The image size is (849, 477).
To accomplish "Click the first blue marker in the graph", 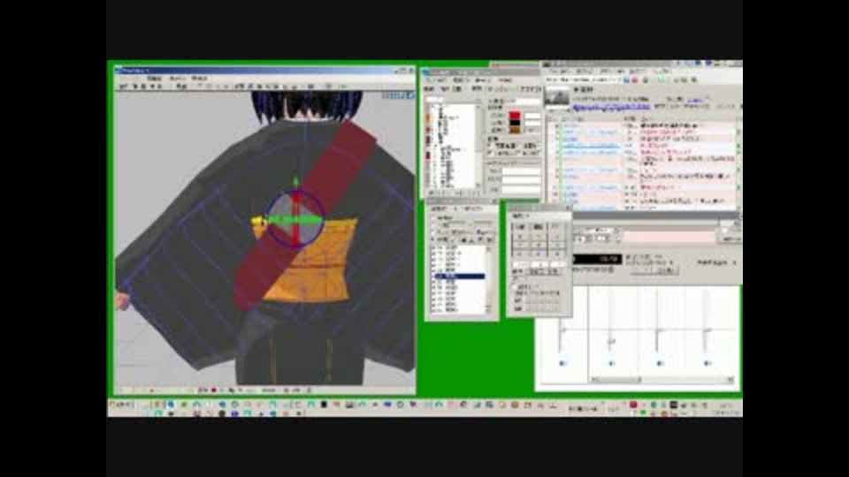I will click(562, 363).
